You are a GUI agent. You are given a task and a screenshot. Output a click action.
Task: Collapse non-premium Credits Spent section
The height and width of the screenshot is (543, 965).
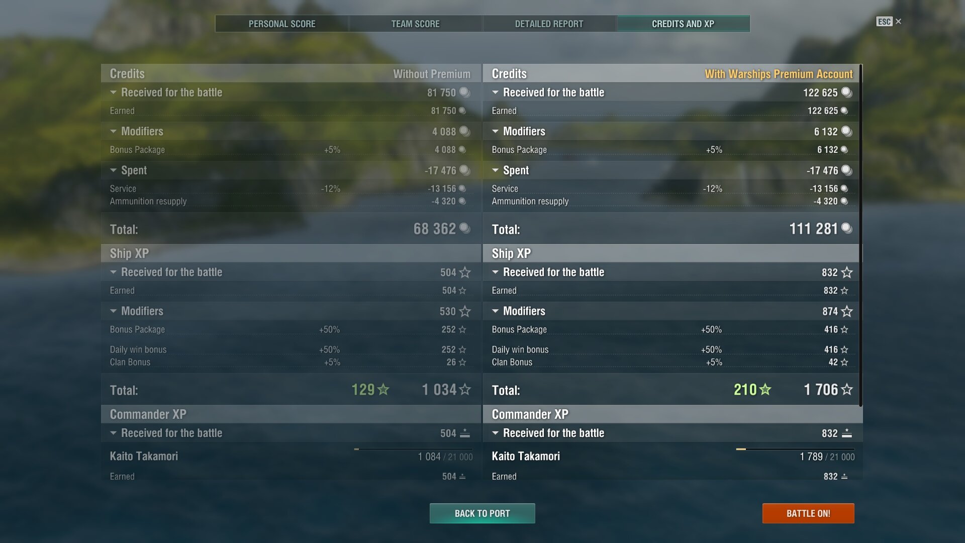point(114,170)
